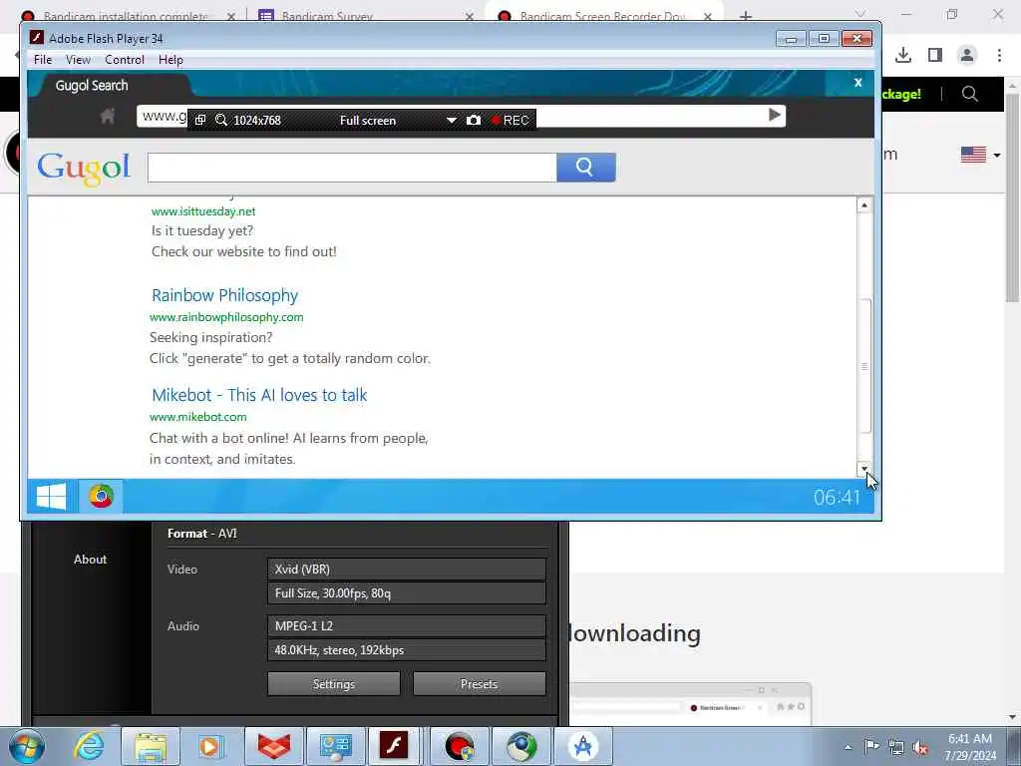Viewport: 1021px width, 766px height.
Task: Open Windows Media Player from the taskbar
Action: (x=210, y=746)
